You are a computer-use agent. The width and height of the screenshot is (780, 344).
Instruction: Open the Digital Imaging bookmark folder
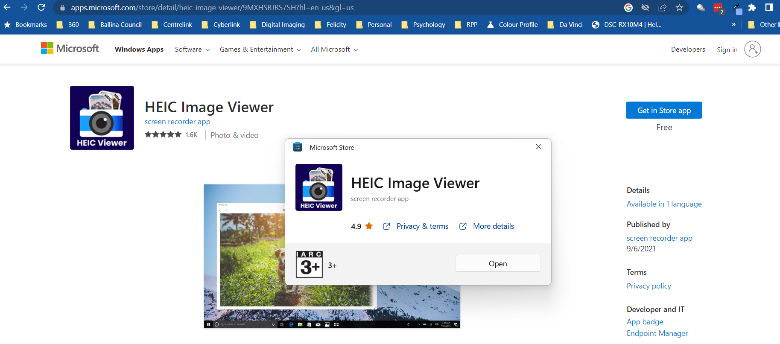tap(277, 25)
